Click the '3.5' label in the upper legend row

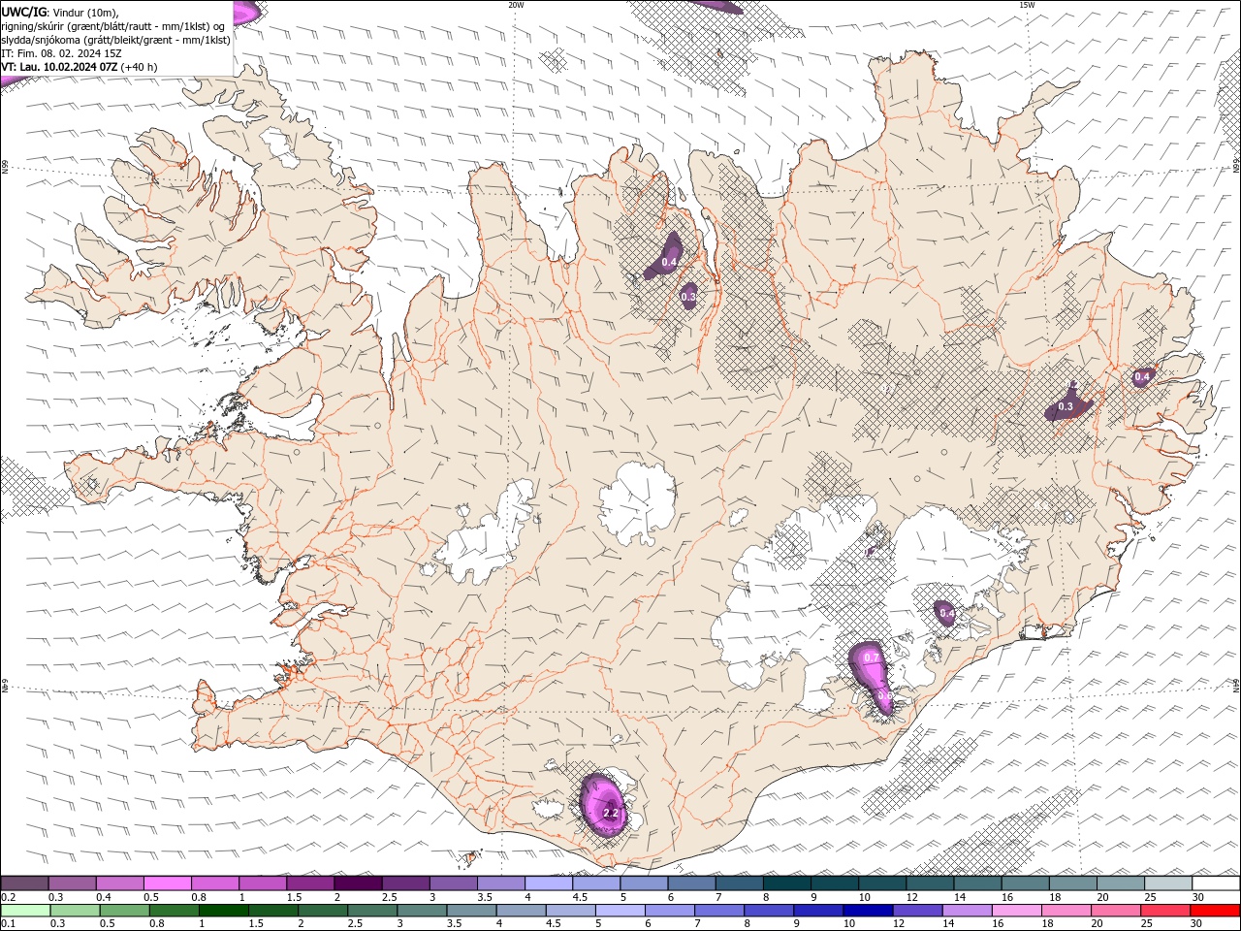[x=485, y=897]
